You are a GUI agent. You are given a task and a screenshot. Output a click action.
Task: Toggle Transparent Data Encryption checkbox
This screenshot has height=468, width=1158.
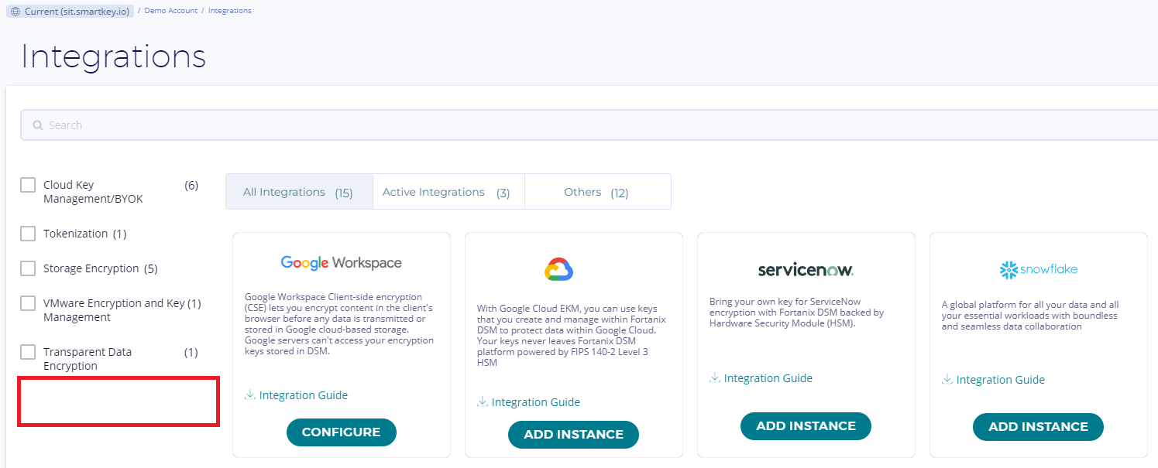pyautogui.click(x=28, y=352)
